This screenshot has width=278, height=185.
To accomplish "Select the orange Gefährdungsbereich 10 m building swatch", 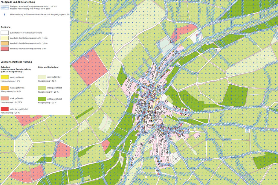I will [4, 43].
